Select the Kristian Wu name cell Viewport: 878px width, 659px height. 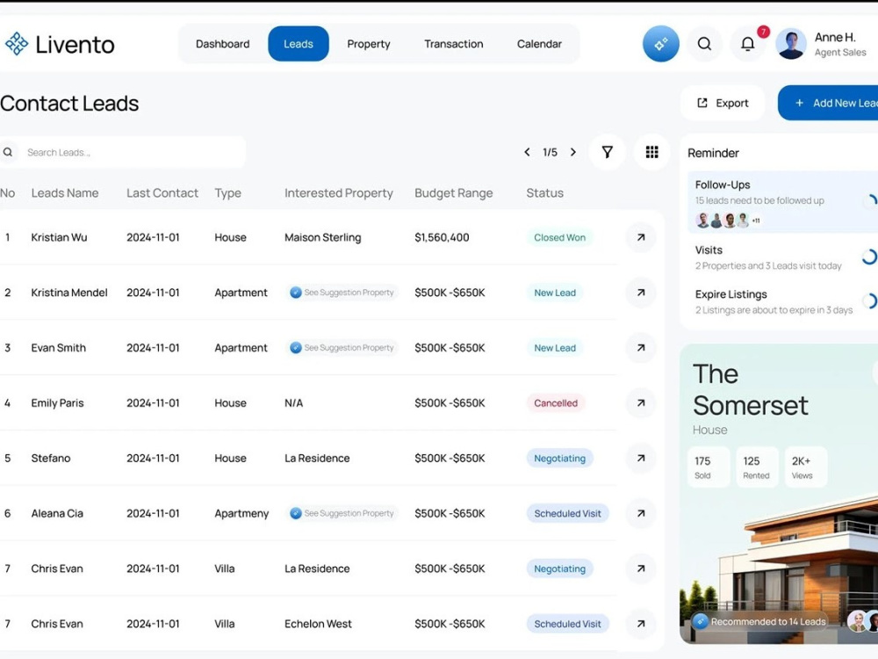60,237
